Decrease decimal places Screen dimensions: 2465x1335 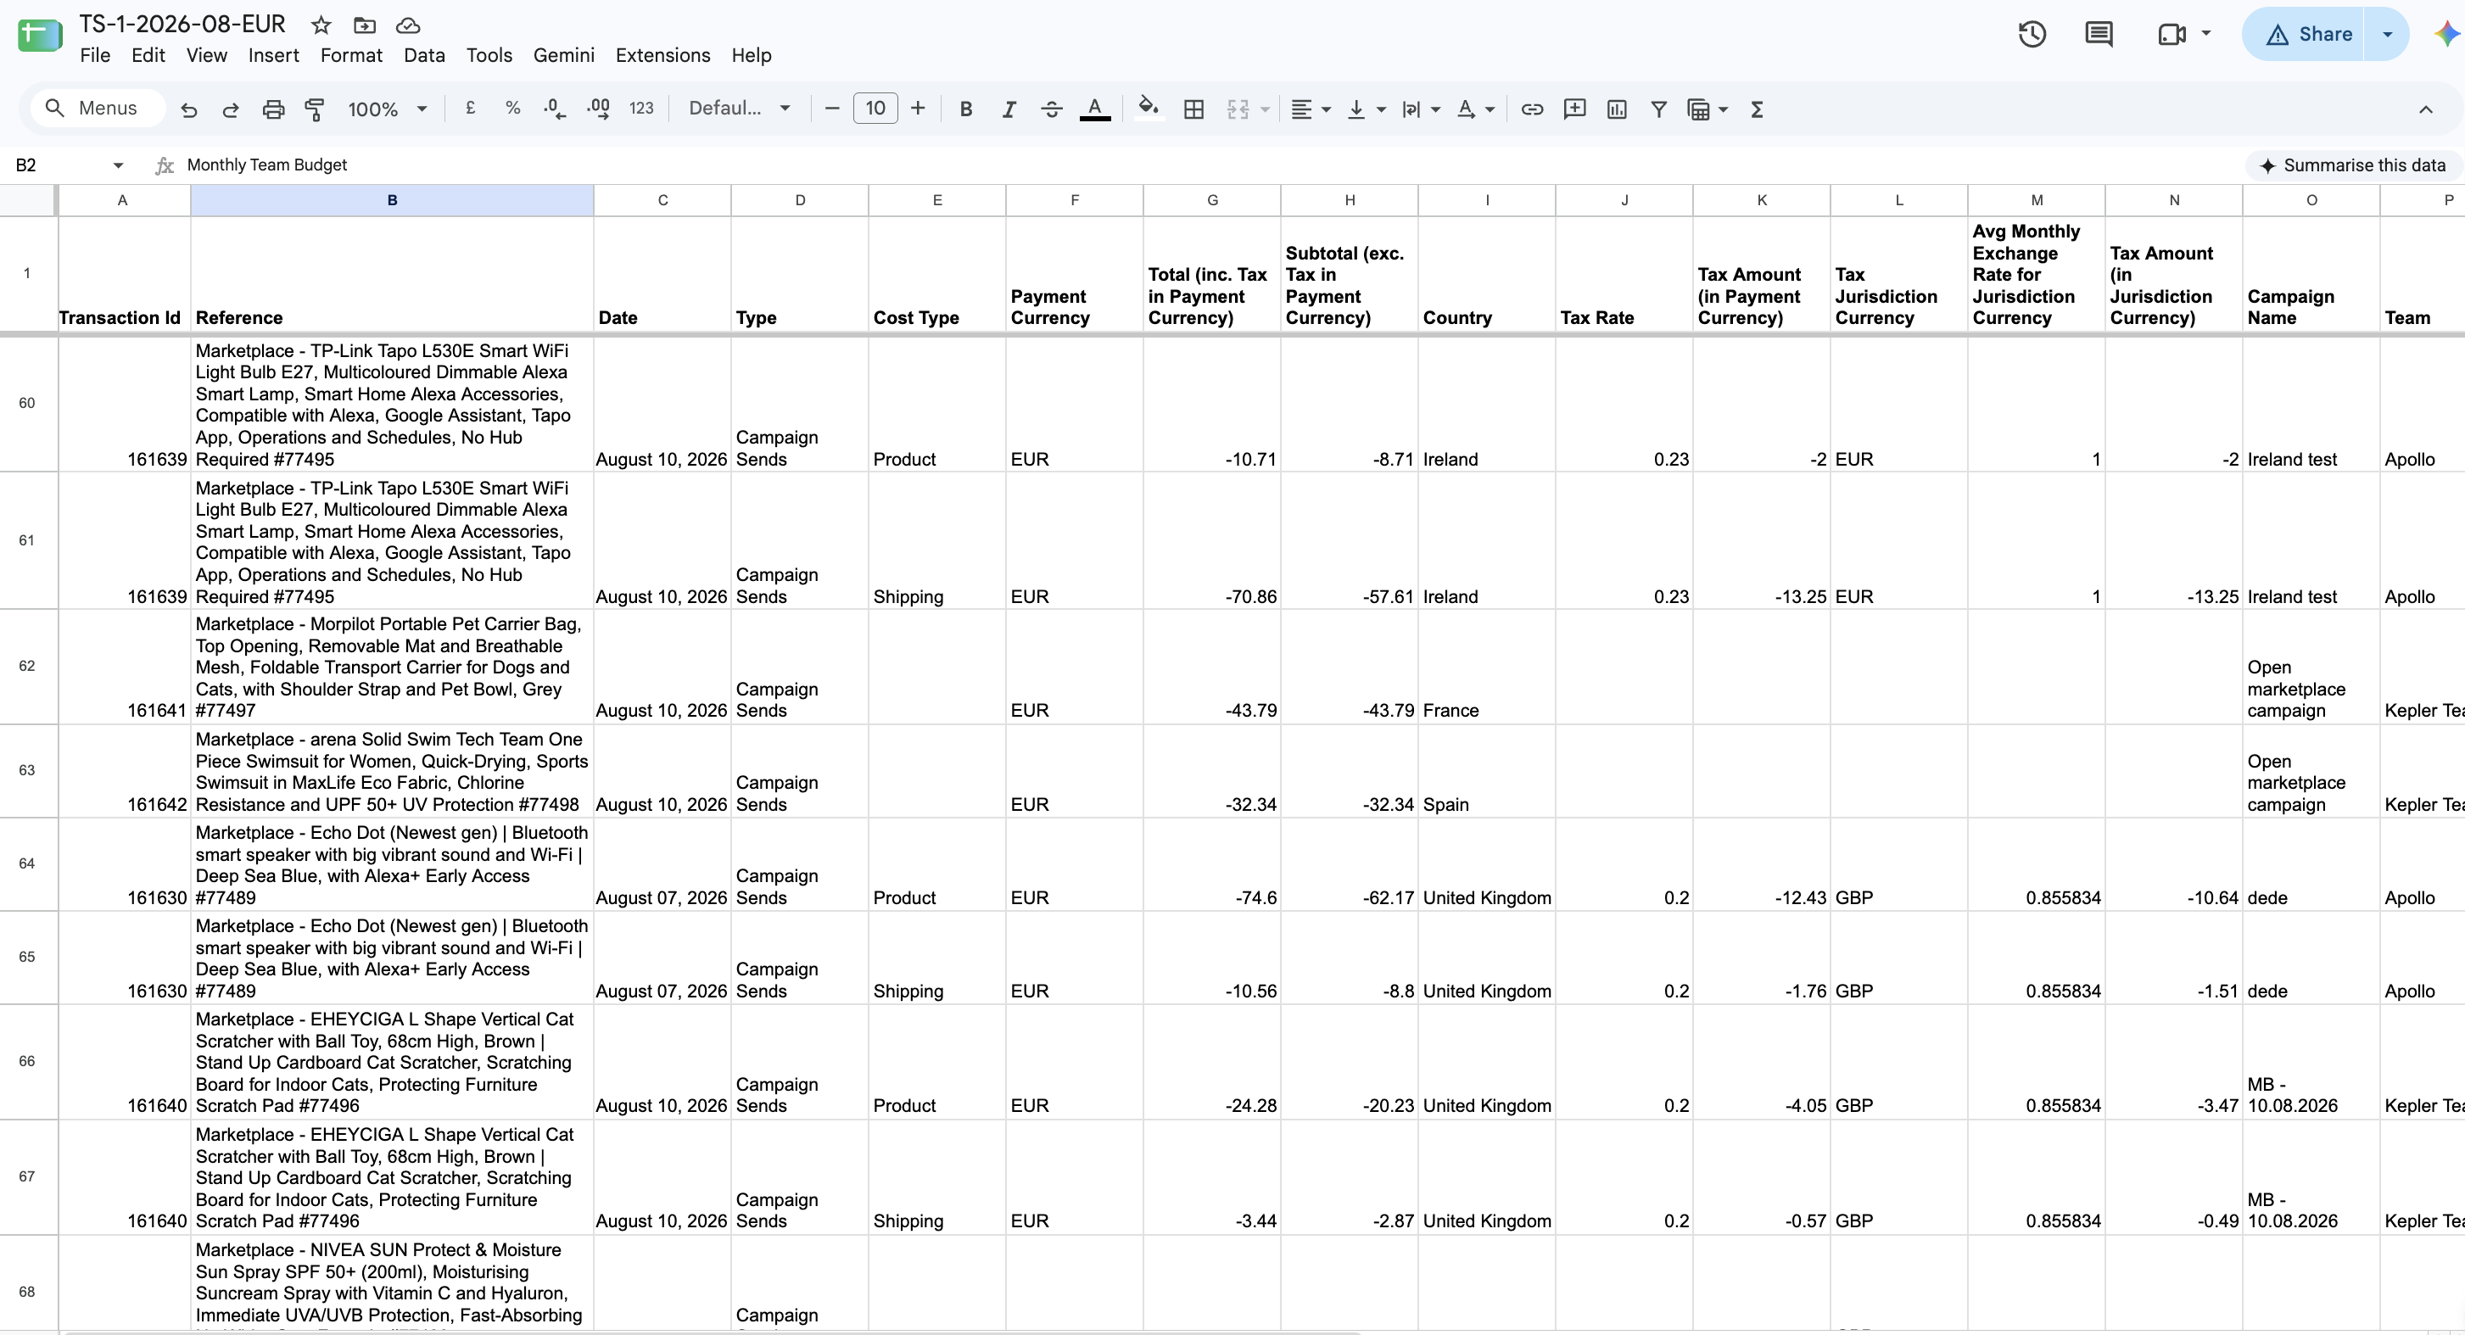[x=554, y=108]
